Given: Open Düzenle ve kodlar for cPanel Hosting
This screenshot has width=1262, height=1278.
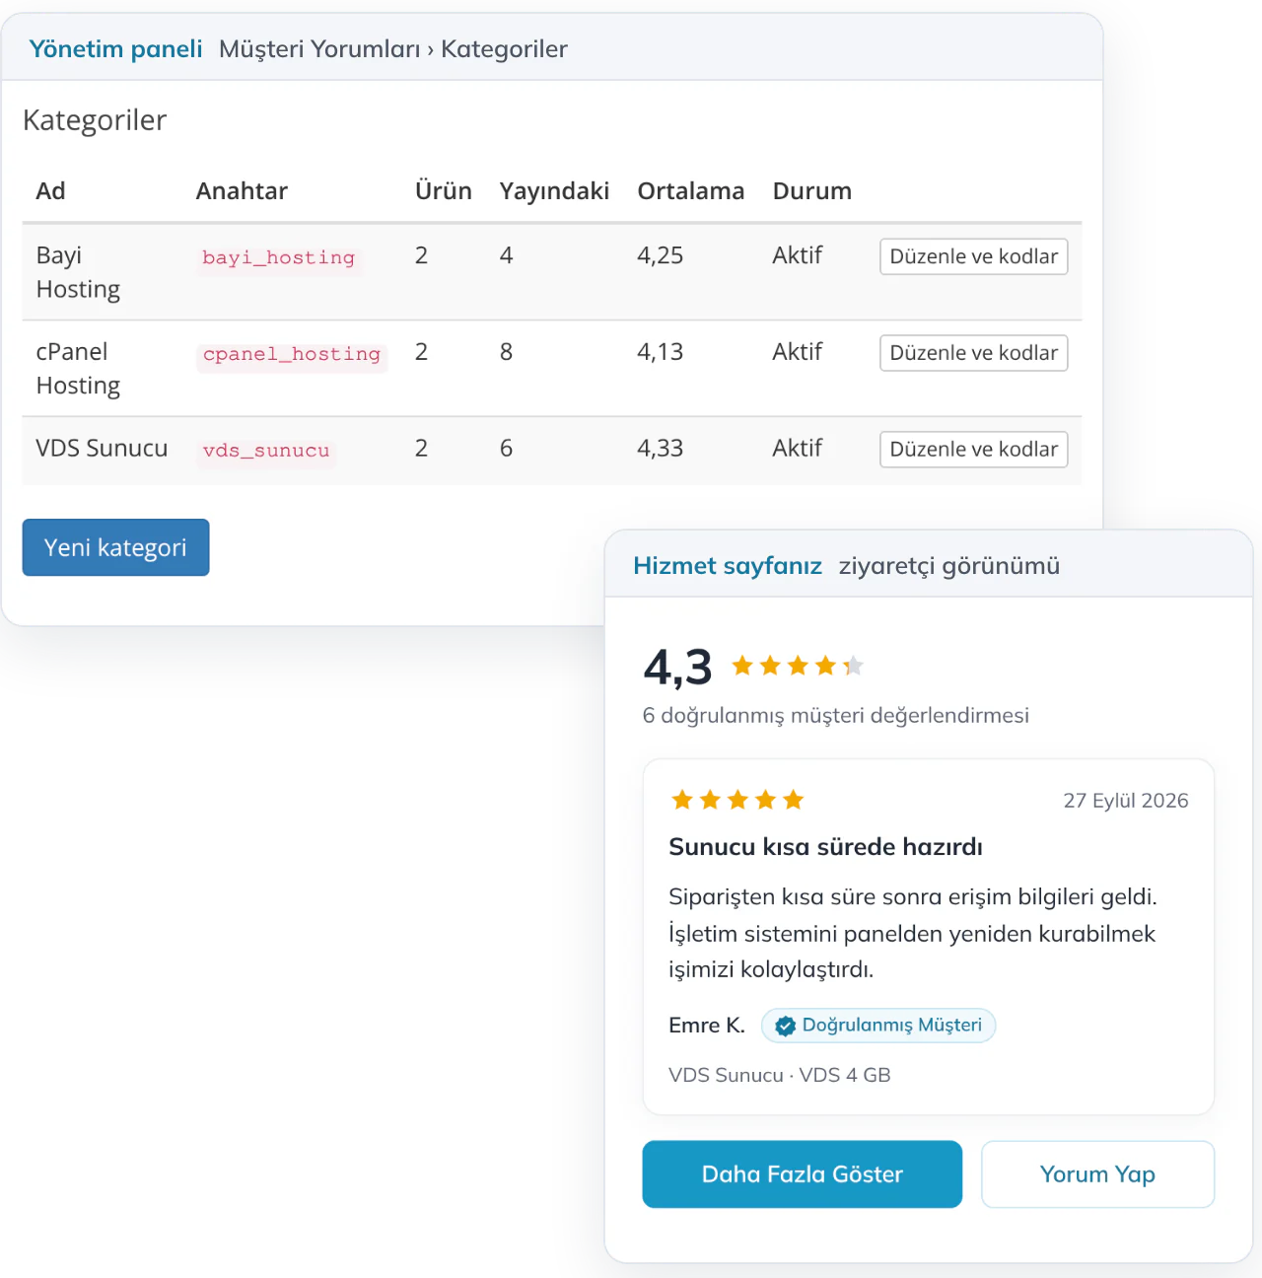Looking at the screenshot, I should 973,353.
